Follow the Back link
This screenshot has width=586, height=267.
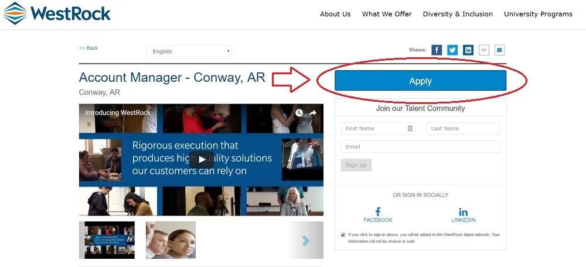coord(88,48)
